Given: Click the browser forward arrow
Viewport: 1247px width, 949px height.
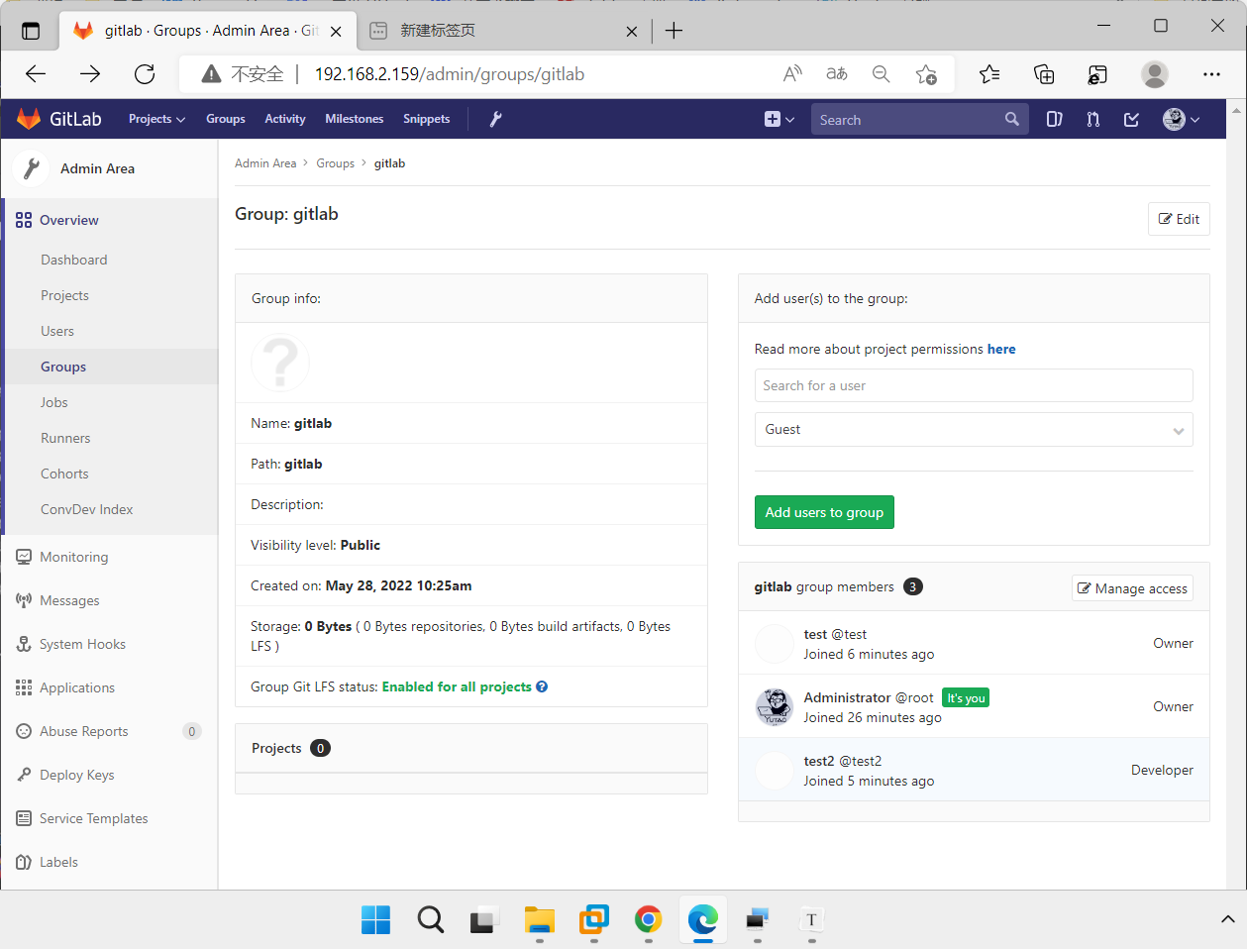Looking at the screenshot, I should pos(90,74).
